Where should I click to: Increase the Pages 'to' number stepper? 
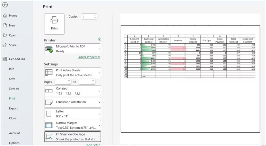click(93, 80)
